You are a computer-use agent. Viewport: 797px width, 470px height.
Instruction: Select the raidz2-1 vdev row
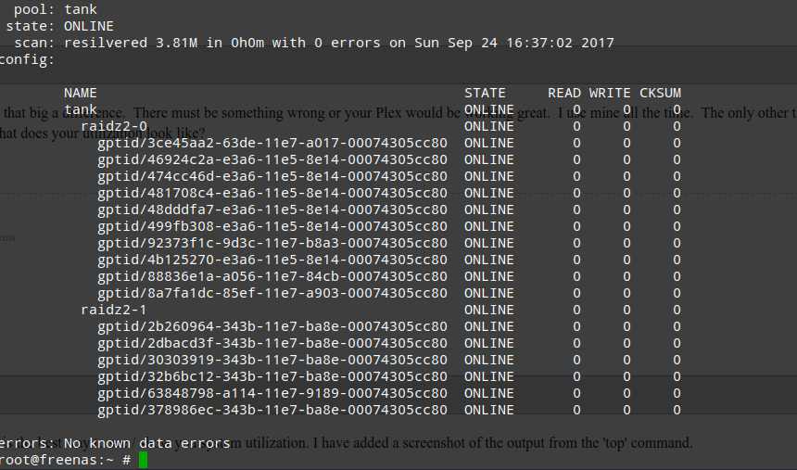point(380,310)
